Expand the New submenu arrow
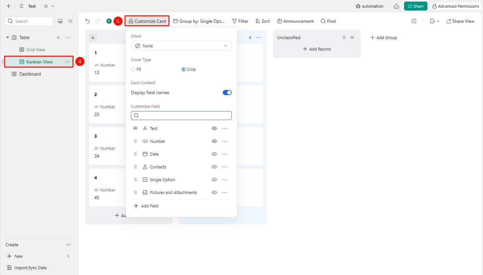This screenshot has height=275, width=483. tap(68, 256)
